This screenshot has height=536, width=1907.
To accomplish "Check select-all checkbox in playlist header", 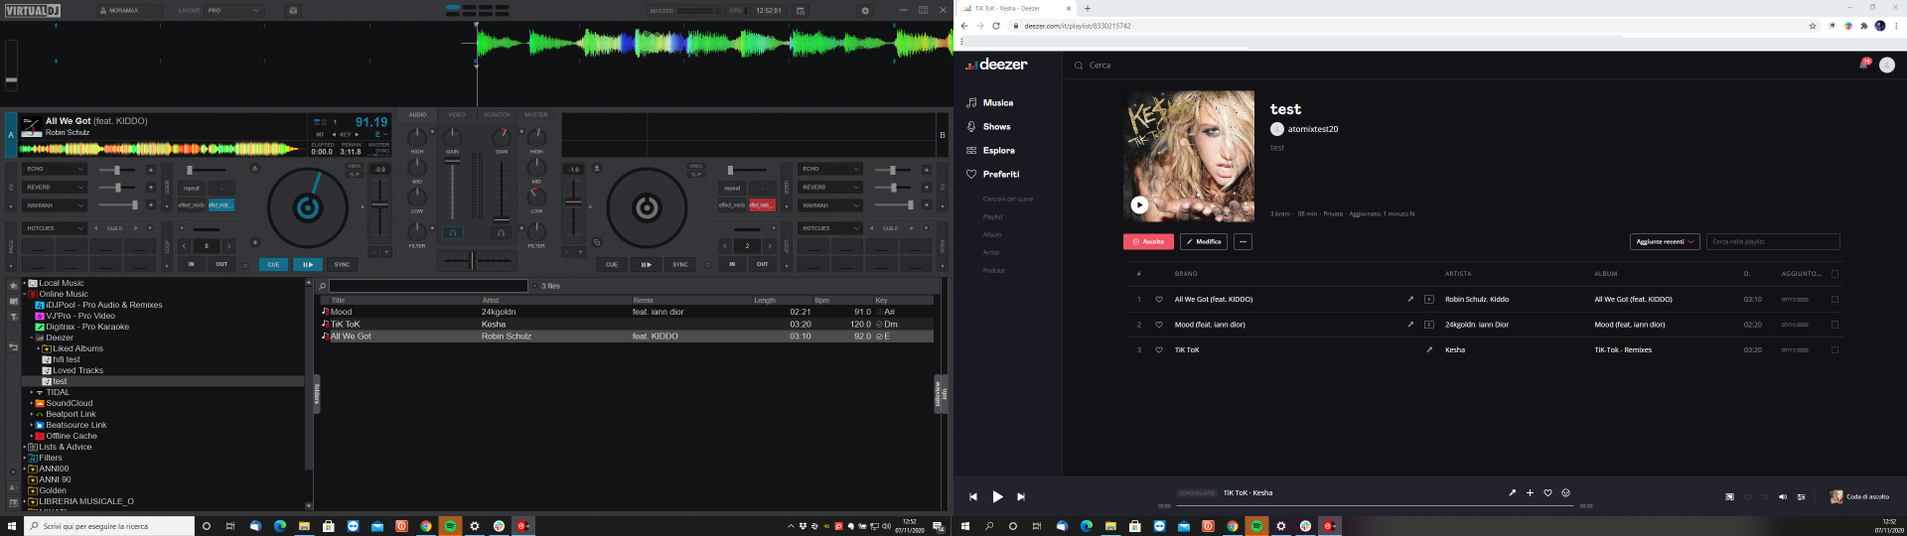I will coord(1834,274).
